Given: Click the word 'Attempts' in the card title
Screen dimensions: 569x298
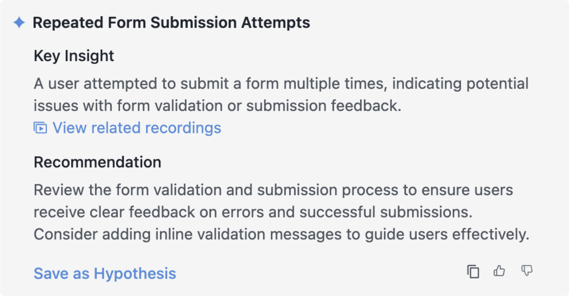Looking at the screenshot, I should [x=276, y=23].
